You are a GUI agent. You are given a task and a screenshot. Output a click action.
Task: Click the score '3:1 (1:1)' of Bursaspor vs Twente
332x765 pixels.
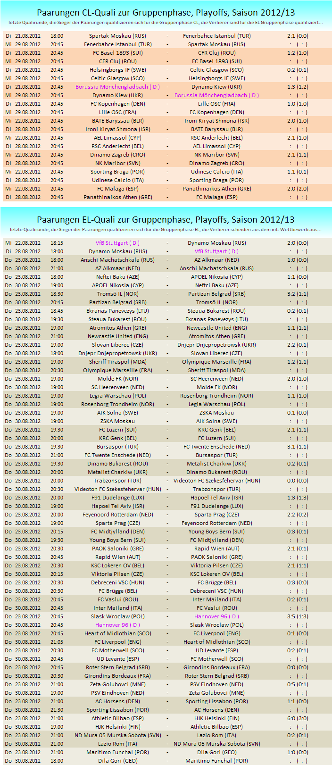(x=298, y=447)
